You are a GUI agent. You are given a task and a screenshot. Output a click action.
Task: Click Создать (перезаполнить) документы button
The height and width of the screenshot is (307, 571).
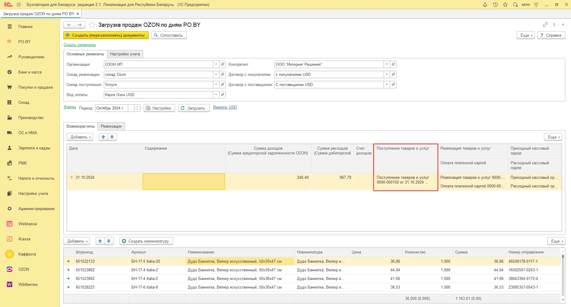106,35
